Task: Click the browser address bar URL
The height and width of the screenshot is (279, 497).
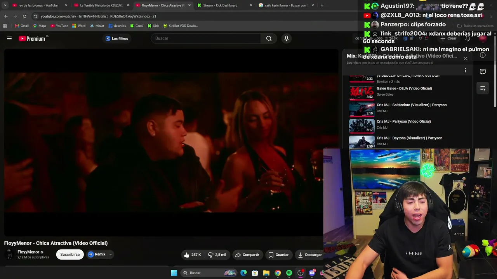Action: click(x=98, y=16)
